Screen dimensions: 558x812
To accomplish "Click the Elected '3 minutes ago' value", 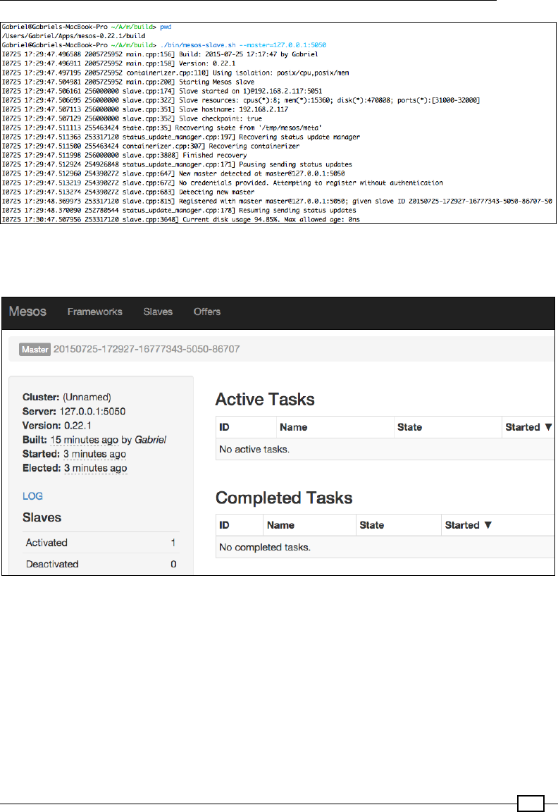I will coord(96,468).
